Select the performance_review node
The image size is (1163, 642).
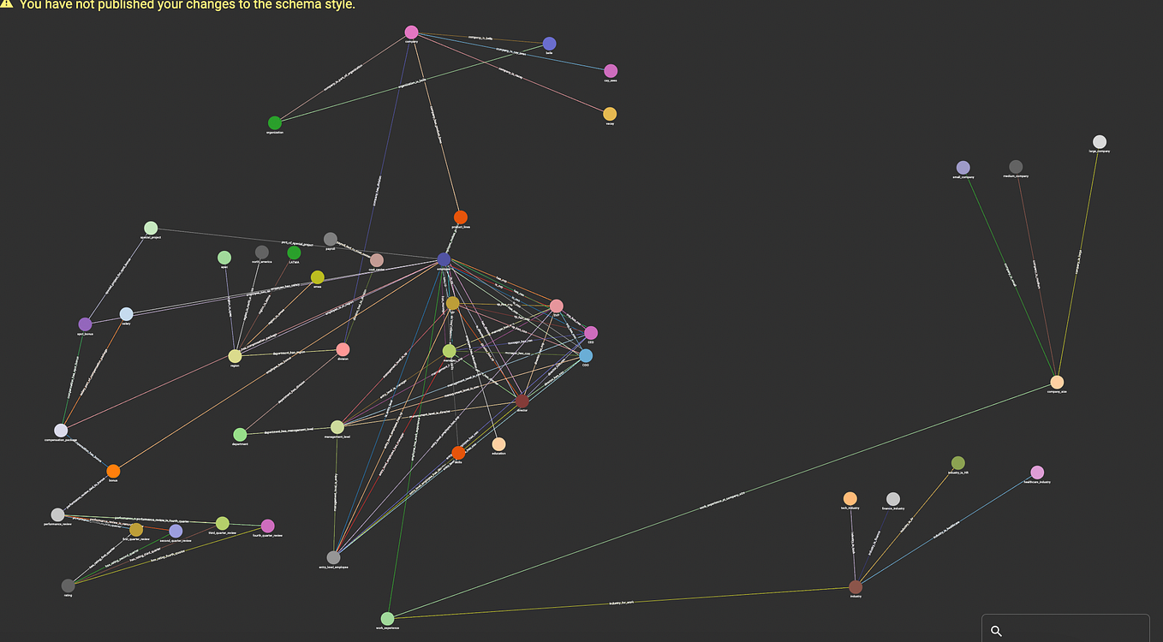[x=58, y=514]
